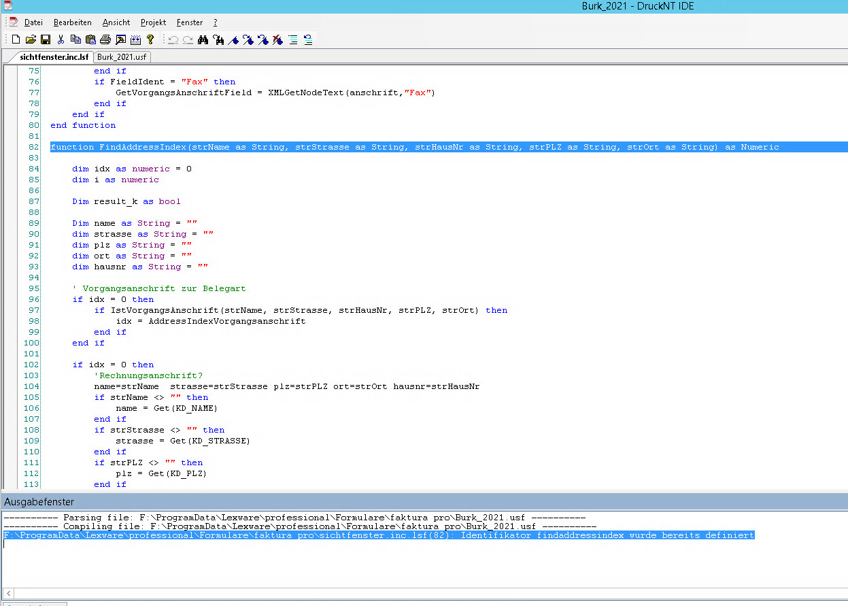848x606 pixels.
Task: Switch to the Burk_2021.usf tab
Action: (x=122, y=57)
